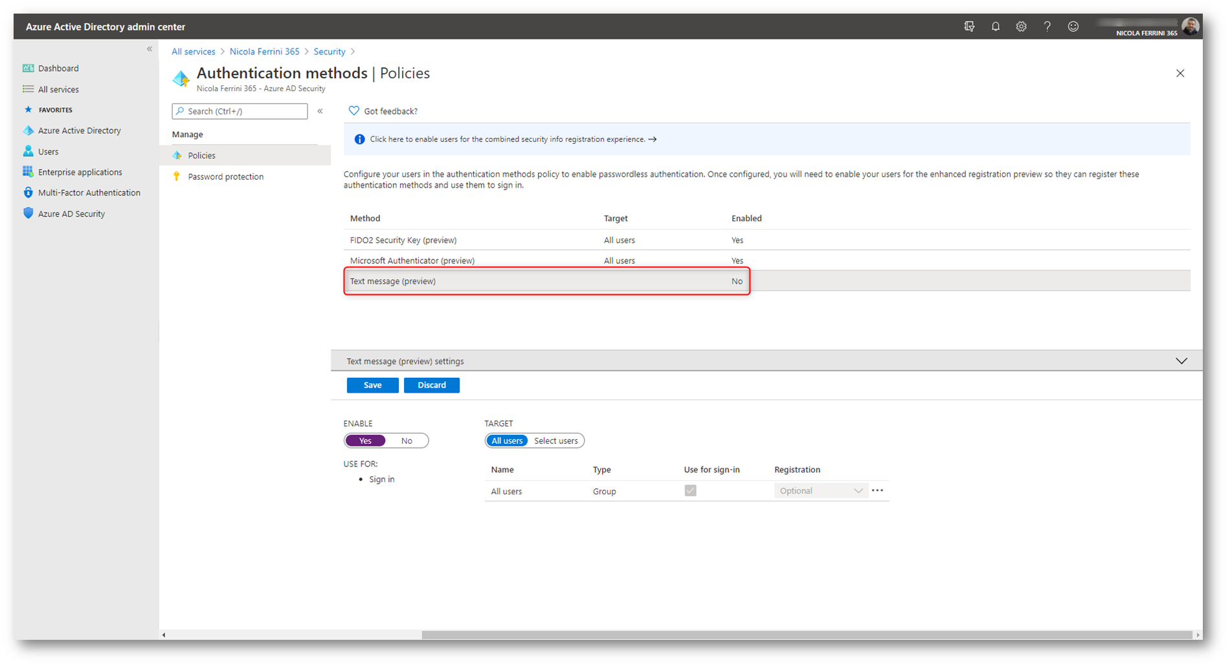Click the Password protection key icon

pos(177,177)
